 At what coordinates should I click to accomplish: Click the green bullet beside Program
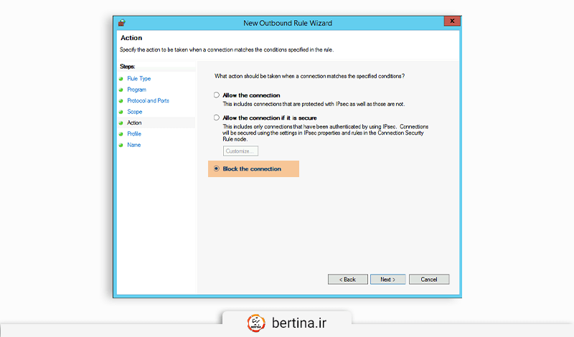[x=121, y=90]
